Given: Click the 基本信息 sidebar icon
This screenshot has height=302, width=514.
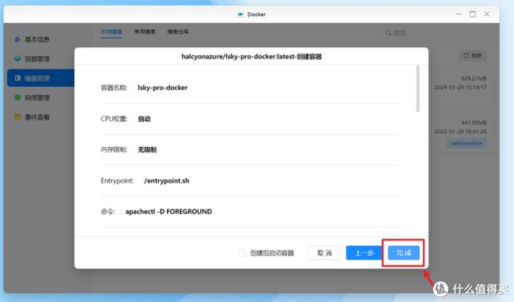Looking at the screenshot, I should click(17, 40).
